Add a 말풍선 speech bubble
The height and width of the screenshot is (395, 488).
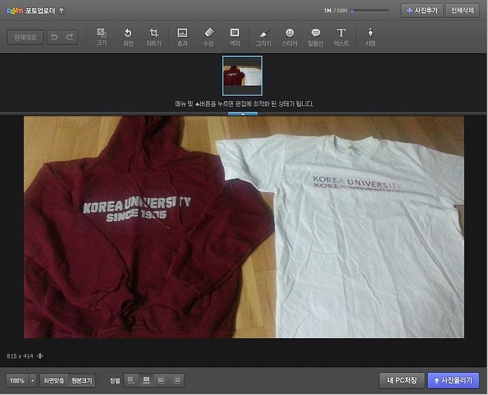click(315, 37)
